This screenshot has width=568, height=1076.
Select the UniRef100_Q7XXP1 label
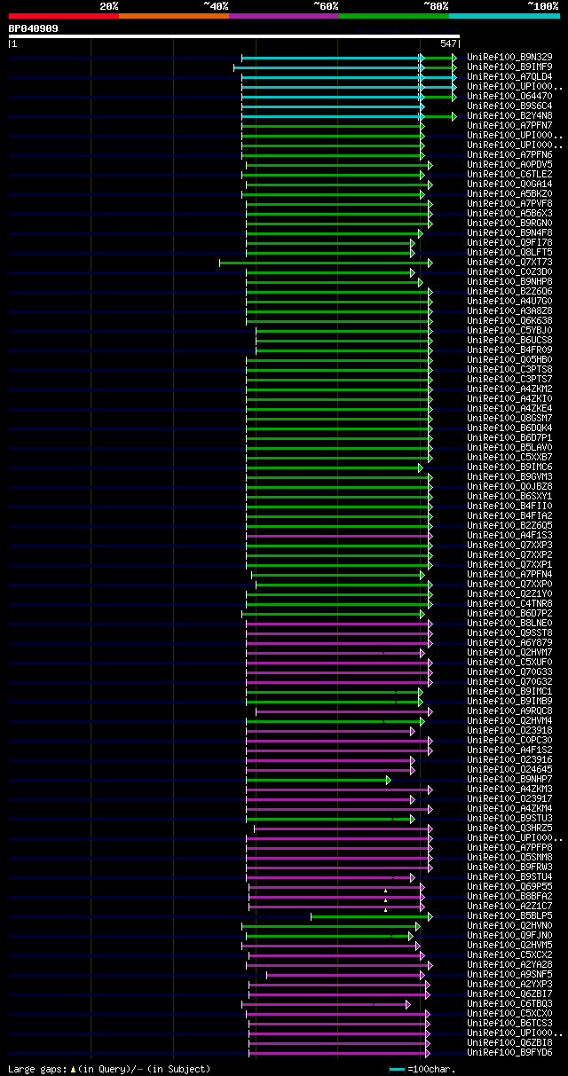(x=509, y=565)
